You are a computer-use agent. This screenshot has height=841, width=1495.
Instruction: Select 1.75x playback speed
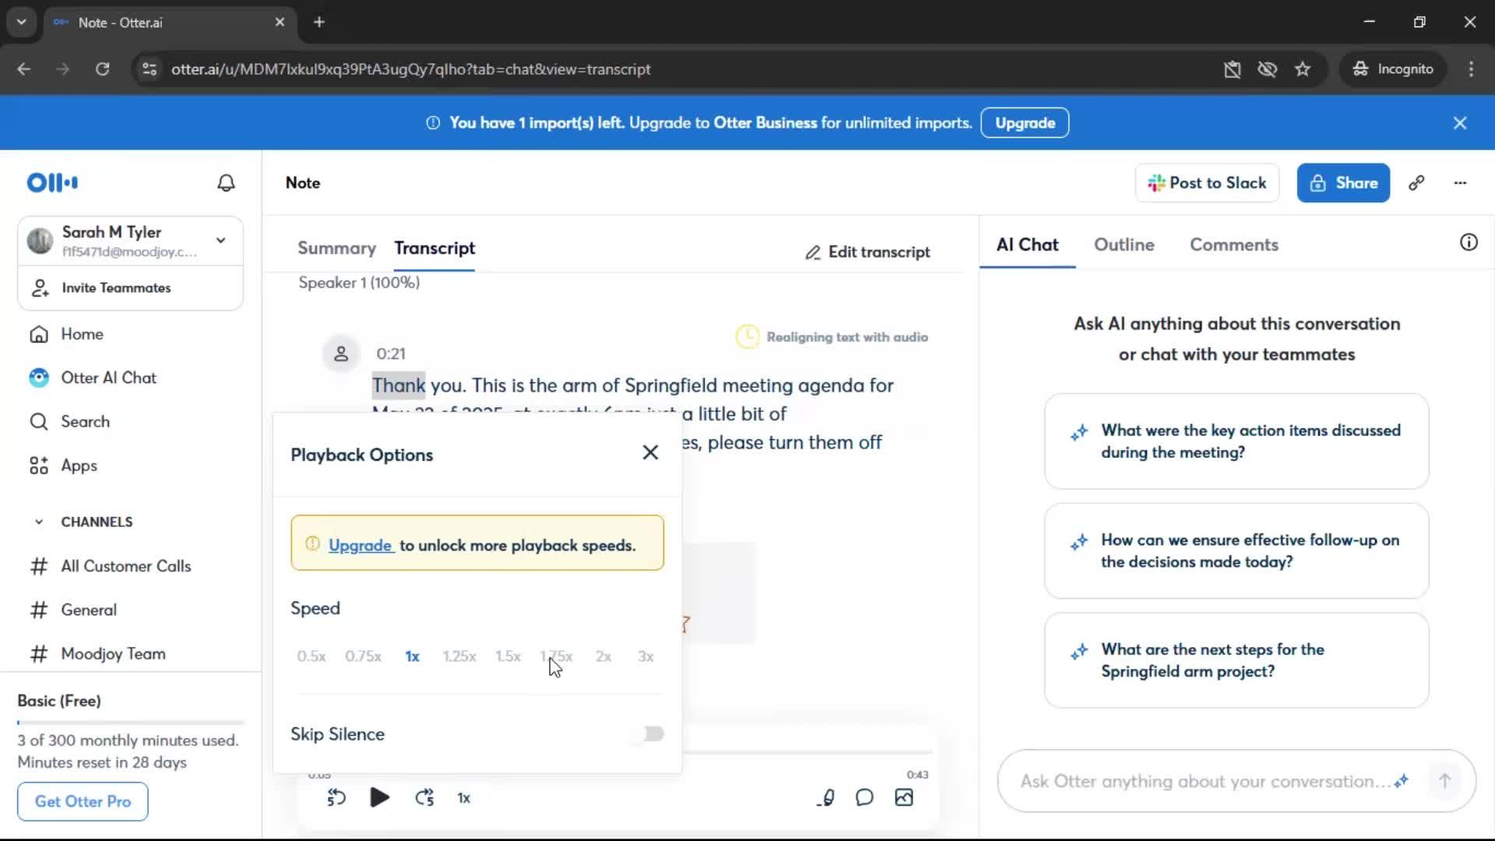pos(557,656)
